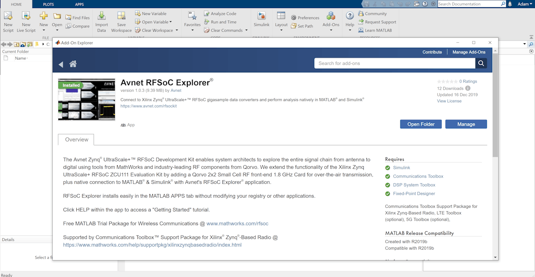Click Learn MATLAB
535x277 pixels.
click(375, 30)
